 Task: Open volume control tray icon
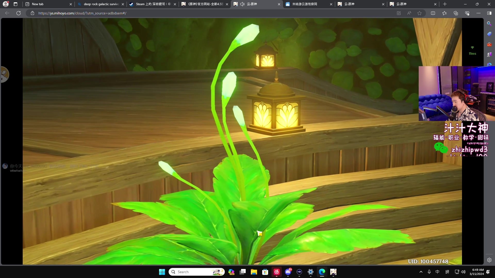(x=463, y=272)
